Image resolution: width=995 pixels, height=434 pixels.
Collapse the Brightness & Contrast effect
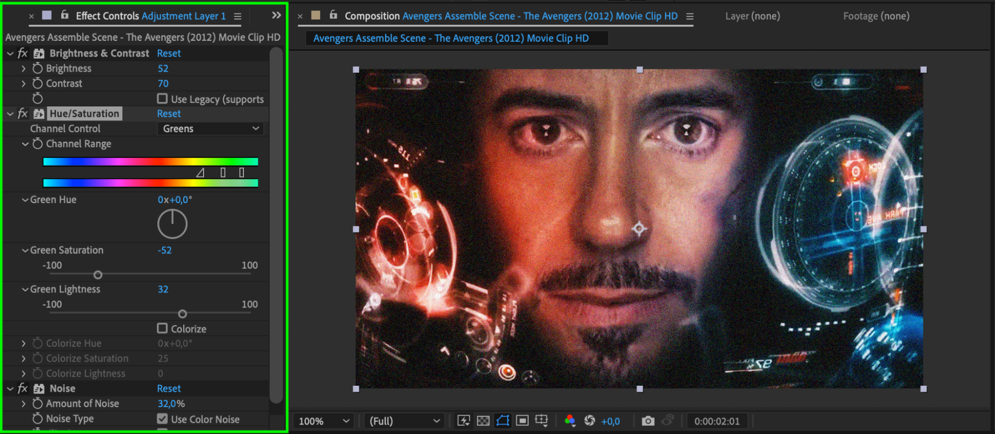10,53
